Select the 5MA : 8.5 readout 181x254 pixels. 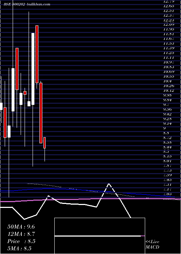tap(19, 249)
